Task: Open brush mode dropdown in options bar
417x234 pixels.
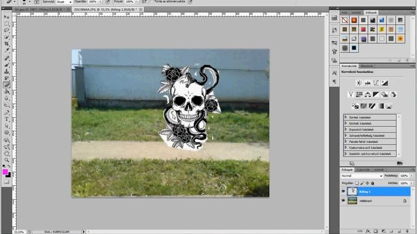Action: (65, 1)
